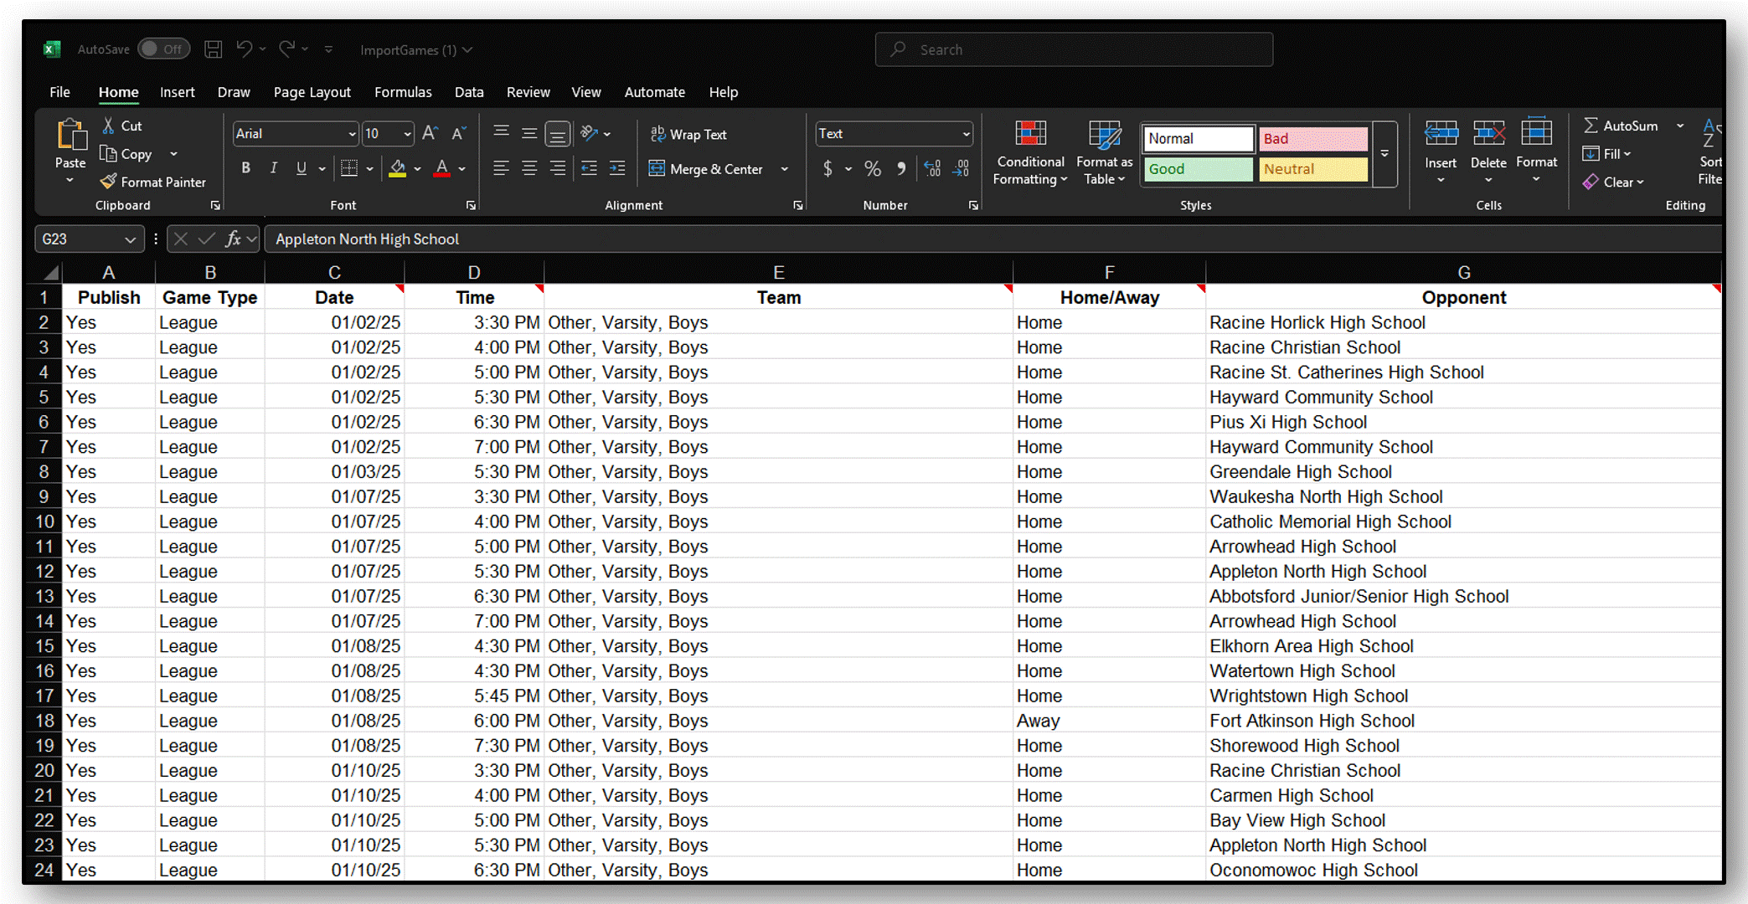Click Increase Decimal icon
Viewport: 1748px width, 904px height.
pyautogui.click(x=932, y=168)
